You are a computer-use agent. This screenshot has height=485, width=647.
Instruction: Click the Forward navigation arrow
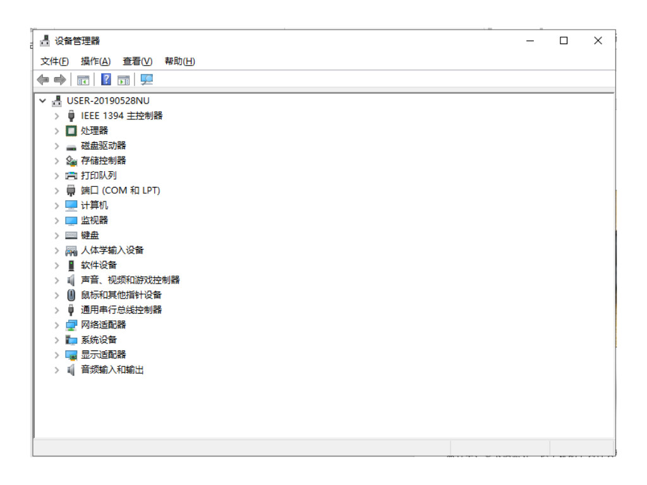[59, 80]
